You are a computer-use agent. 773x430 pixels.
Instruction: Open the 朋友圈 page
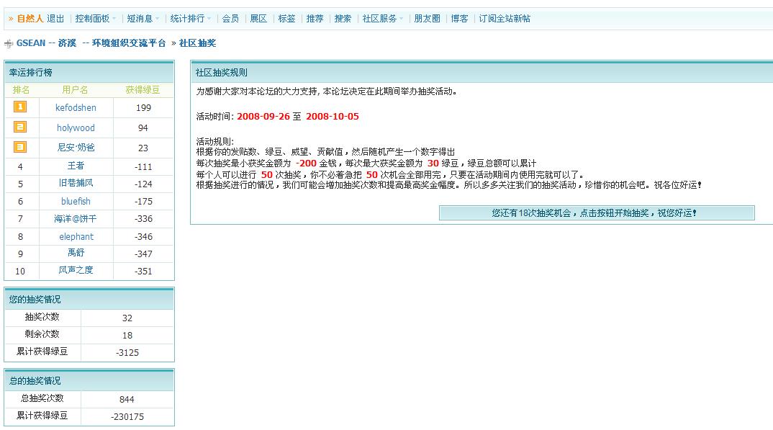pyautogui.click(x=427, y=19)
